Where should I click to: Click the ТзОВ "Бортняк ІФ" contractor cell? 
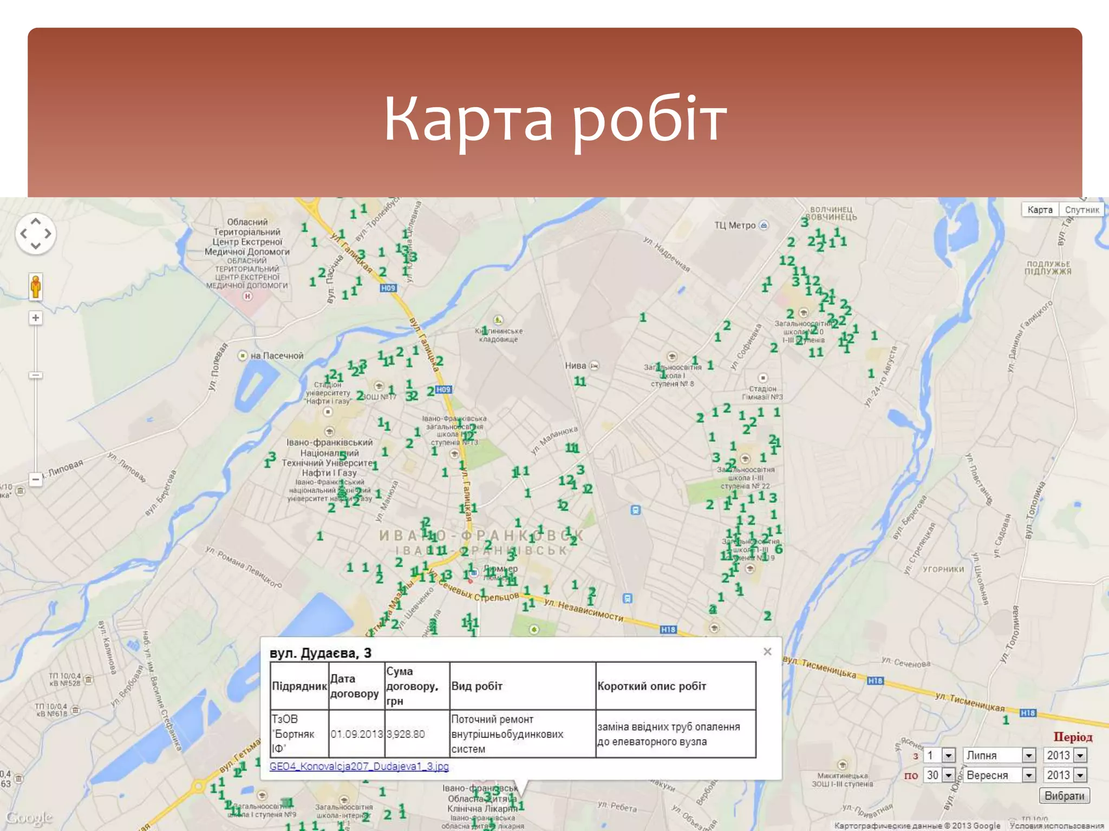coord(299,734)
